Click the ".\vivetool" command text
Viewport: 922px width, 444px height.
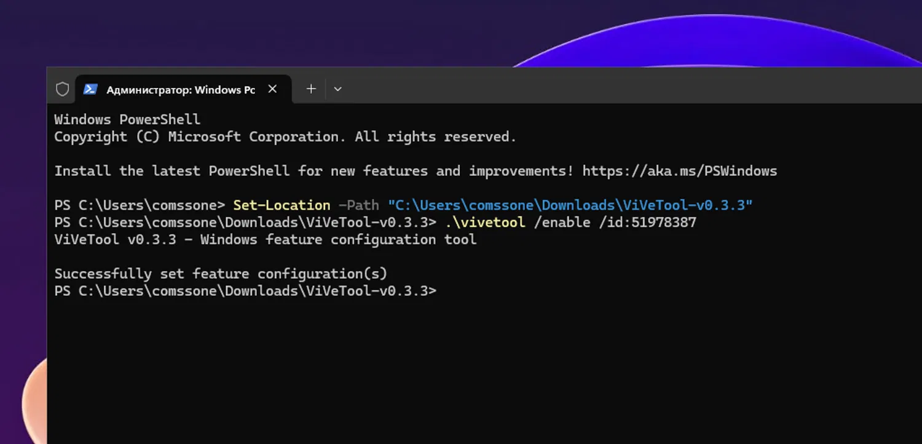(485, 222)
